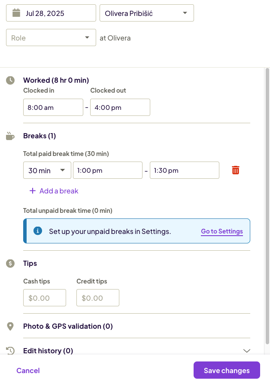Click the plus icon before Add a break

(x=33, y=190)
